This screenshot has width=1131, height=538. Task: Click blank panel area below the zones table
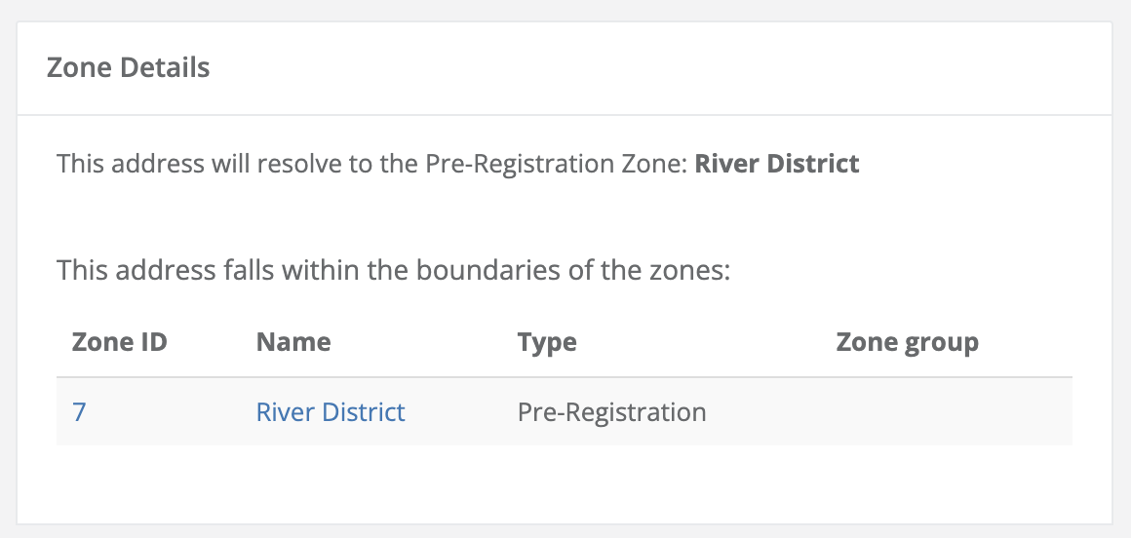(564, 485)
